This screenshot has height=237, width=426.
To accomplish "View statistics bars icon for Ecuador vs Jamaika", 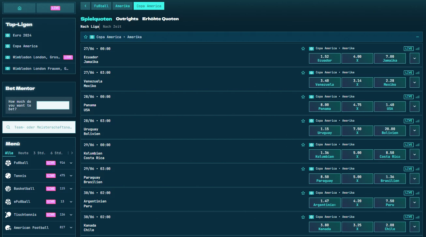I will (x=418, y=49).
